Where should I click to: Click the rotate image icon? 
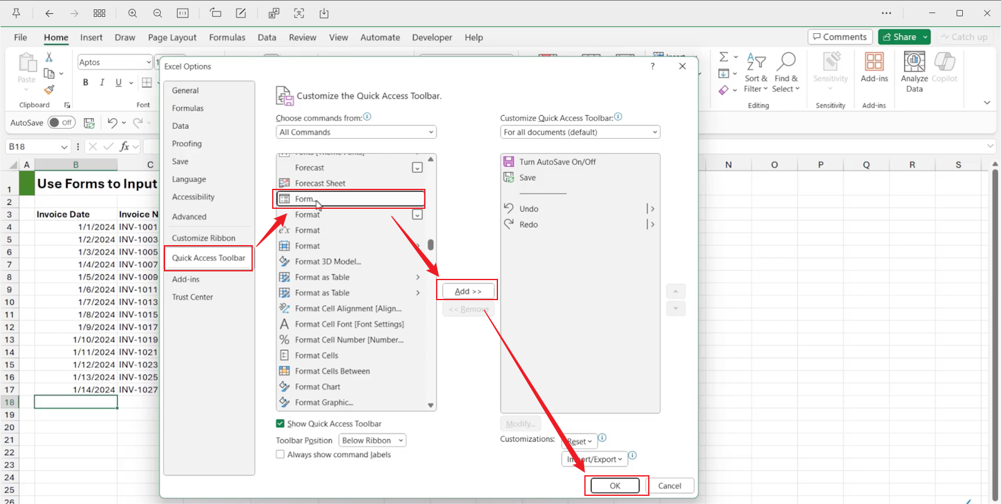click(215, 13)
